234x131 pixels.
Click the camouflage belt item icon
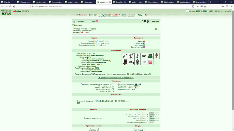click(144, 56)
